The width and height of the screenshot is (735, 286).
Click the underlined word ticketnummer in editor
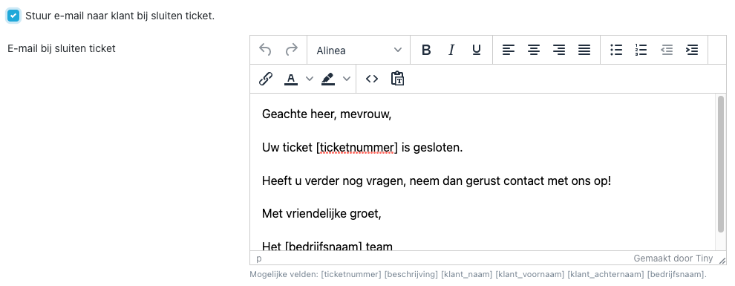356,148
